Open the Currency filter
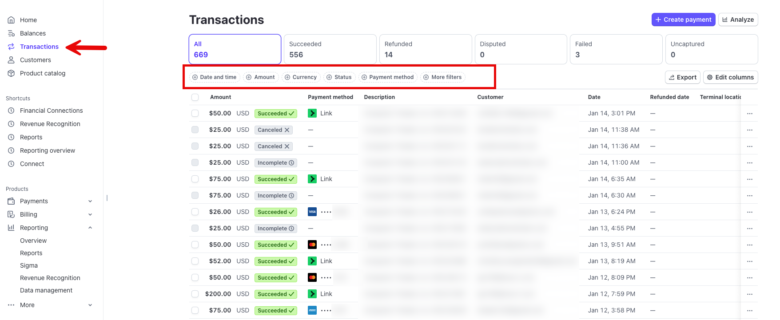The height and width of the screenshot is (320, 780). click(301, 77)
